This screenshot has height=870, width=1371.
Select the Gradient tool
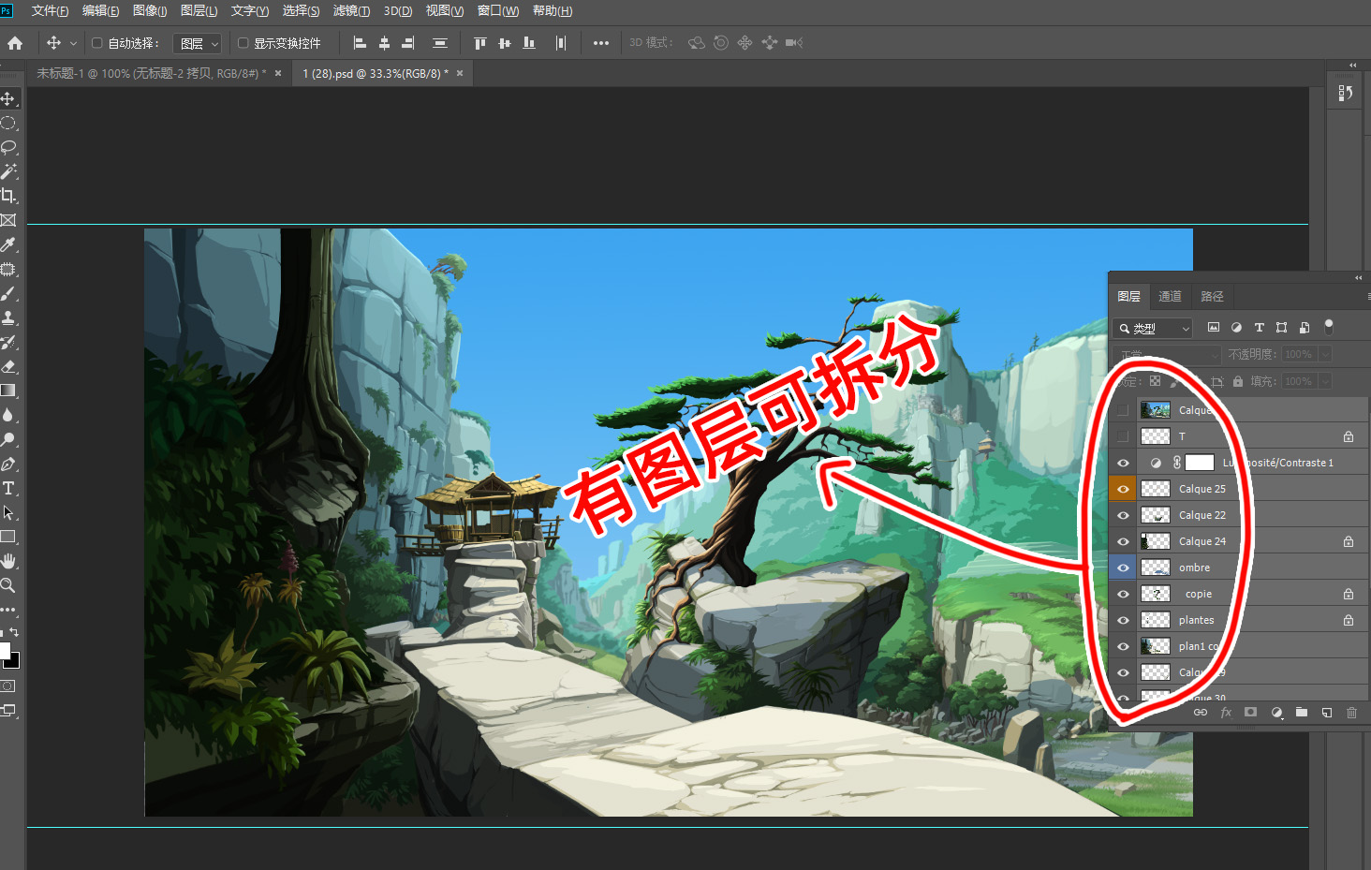pos(7,391)
